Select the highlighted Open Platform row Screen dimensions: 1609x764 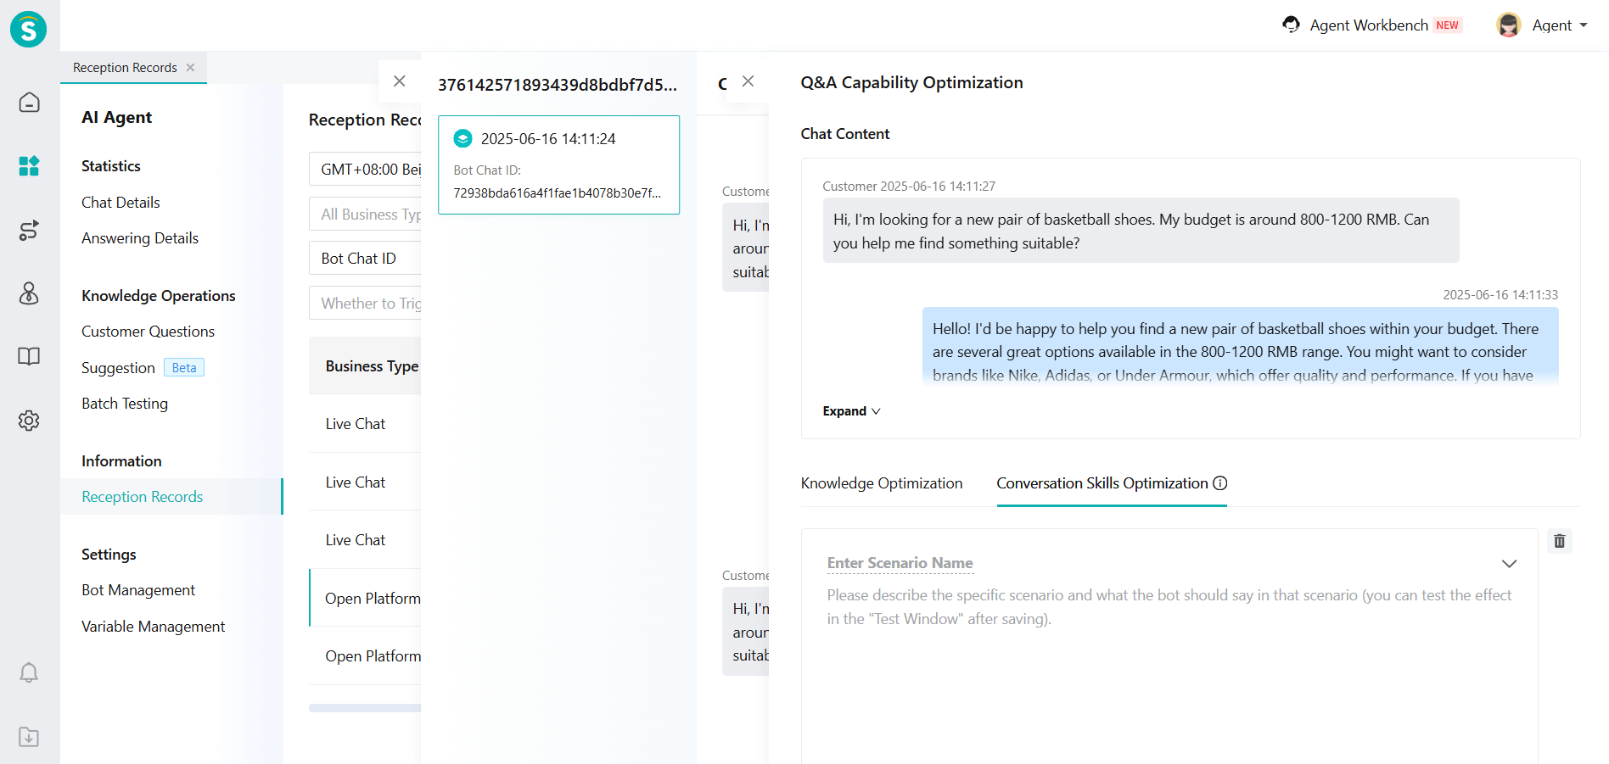(x=365, y=598)
